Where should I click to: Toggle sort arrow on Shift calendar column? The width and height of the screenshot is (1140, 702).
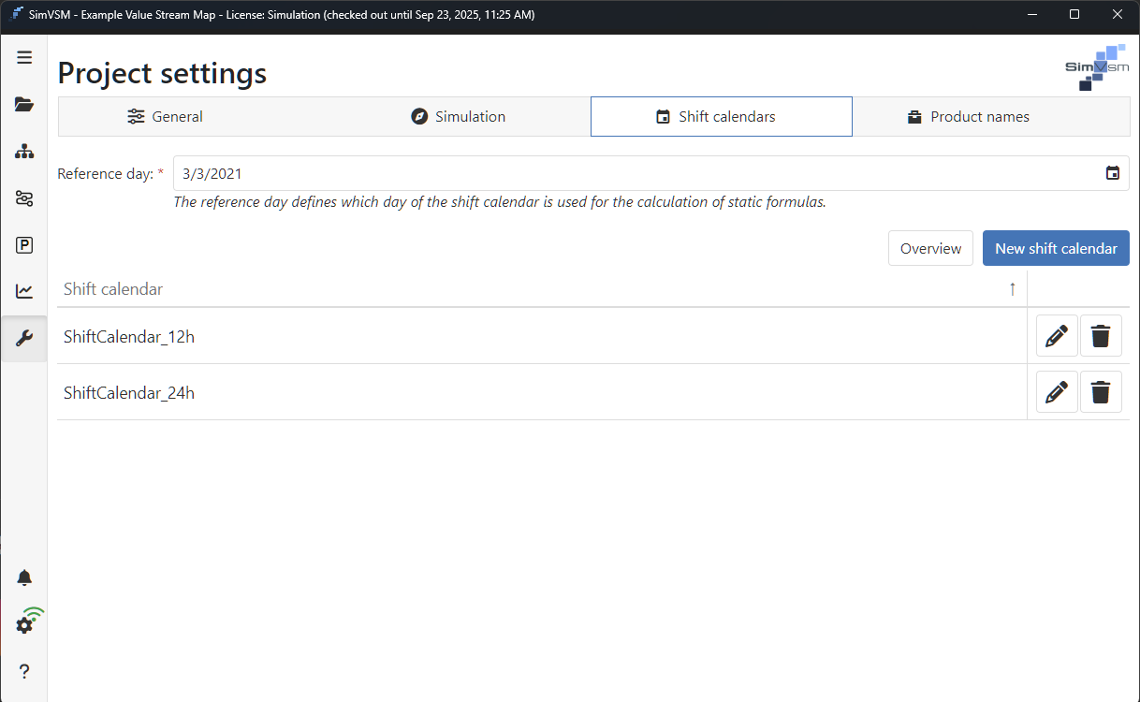click(x=1012, y=289)
